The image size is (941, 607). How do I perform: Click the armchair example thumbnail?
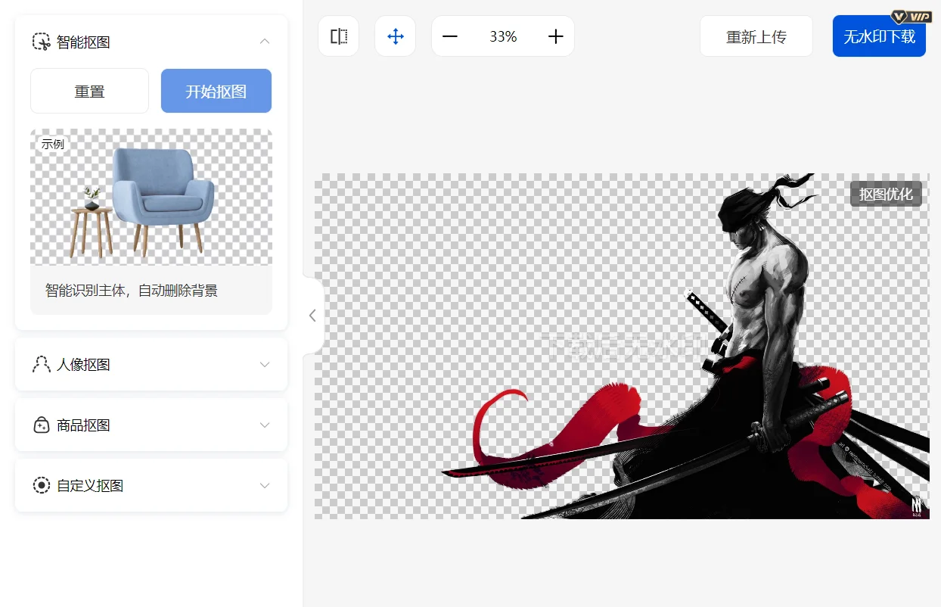pyautogui.click(x=151, y=197)
